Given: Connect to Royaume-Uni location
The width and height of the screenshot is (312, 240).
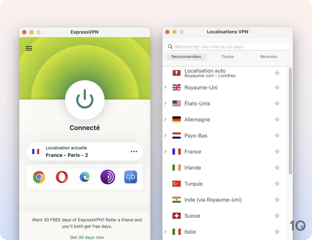Looking at the screenshot, I should pyautogui.click(x=201, y=88).
